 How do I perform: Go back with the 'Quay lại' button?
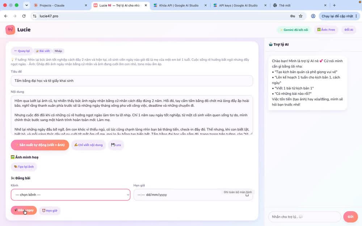(x=22, y=51)
